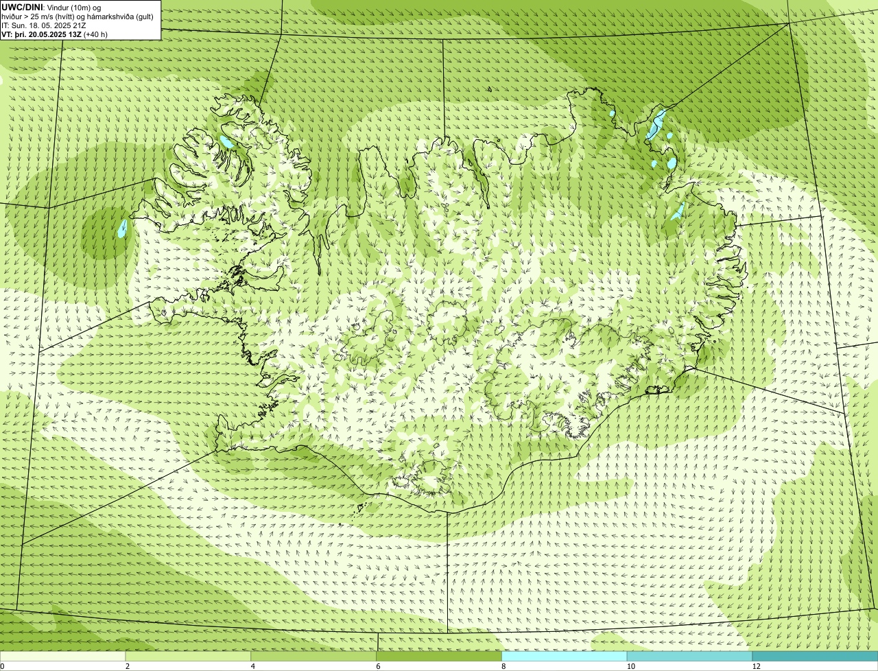Image resolution: width=878 pixels, height=671 pixels.
Task: Click the long cyan patch on northeast coast
Action: [x=656, y=124]
